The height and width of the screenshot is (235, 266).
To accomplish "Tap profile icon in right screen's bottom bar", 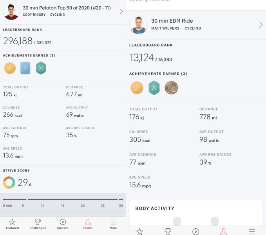I will point(224,231).
